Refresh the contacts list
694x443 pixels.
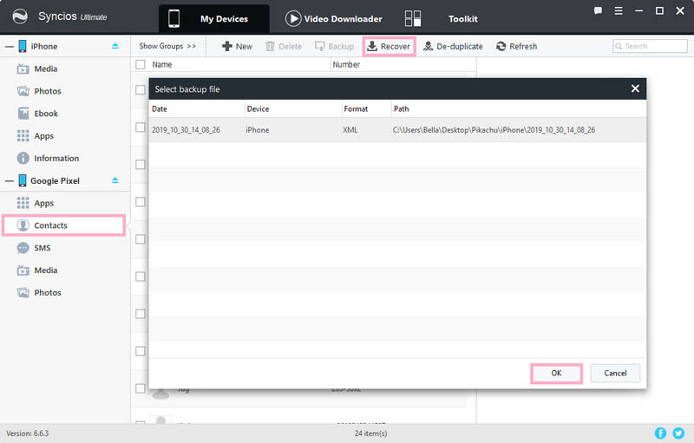coord(516,47)
